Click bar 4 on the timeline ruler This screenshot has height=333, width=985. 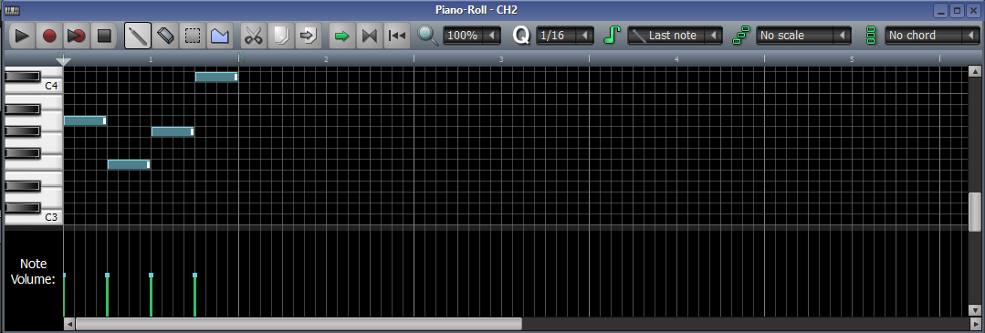[676, 59]
